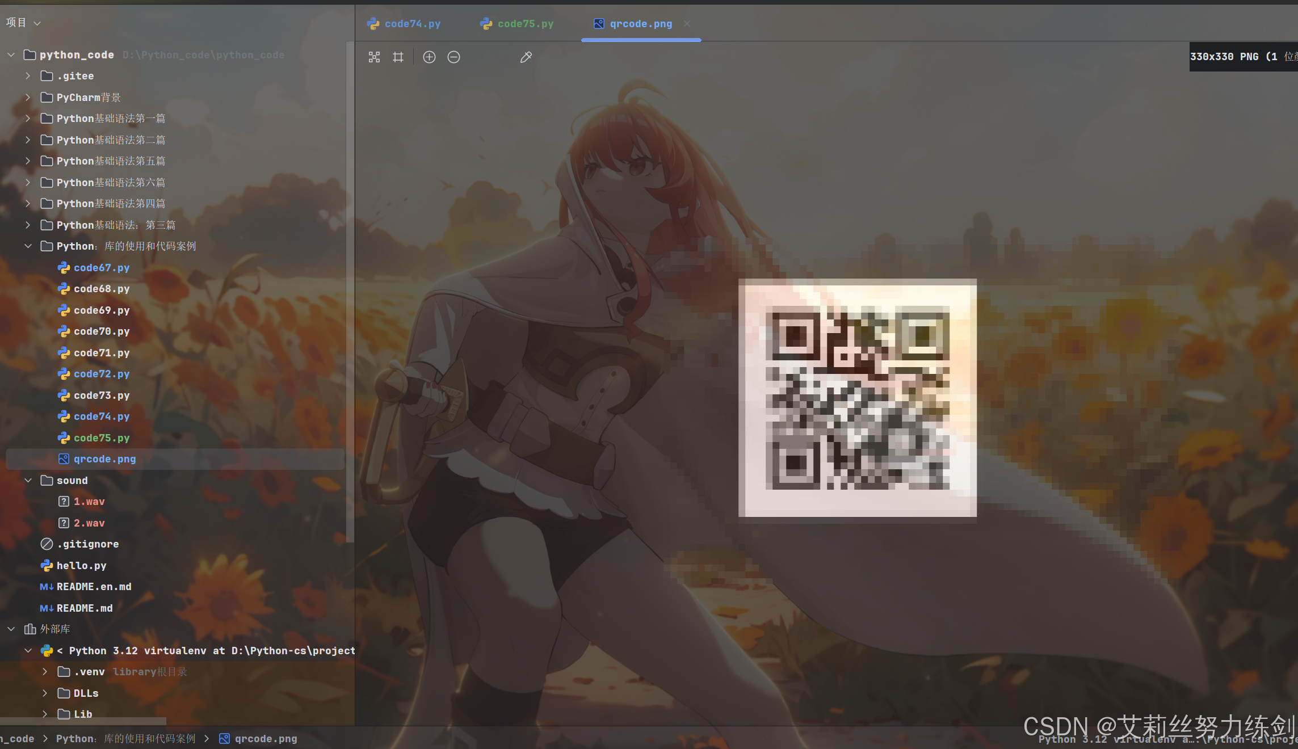Click the README.en.md markdown icon
This screenshot has height=749, width=1298.
click(x=47, y=587)
